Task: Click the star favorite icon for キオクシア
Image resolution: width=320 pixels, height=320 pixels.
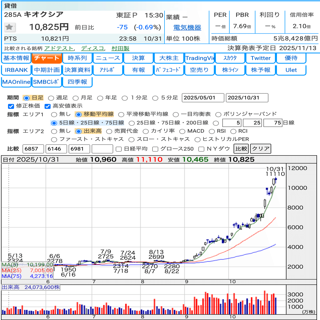Action: point(9,27)
